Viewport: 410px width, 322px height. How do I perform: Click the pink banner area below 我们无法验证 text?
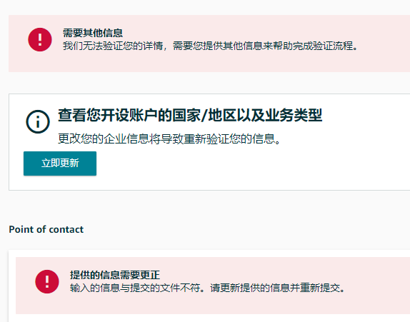[x=209, y=62]
